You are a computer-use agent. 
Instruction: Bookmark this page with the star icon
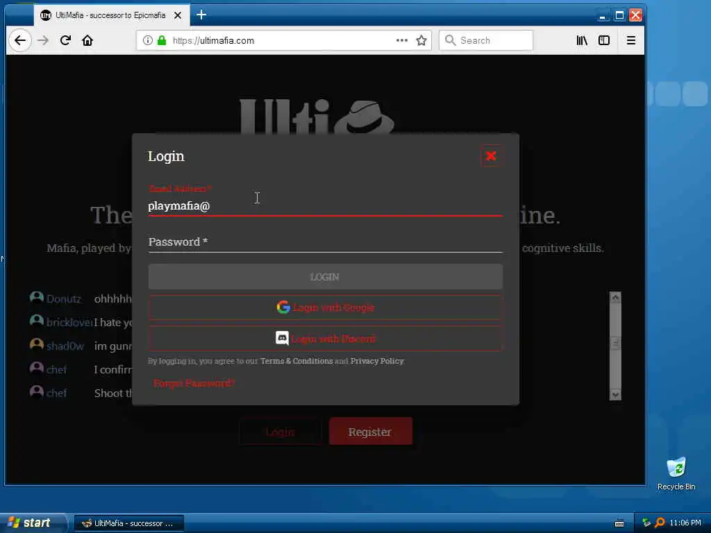click(421, 41)
